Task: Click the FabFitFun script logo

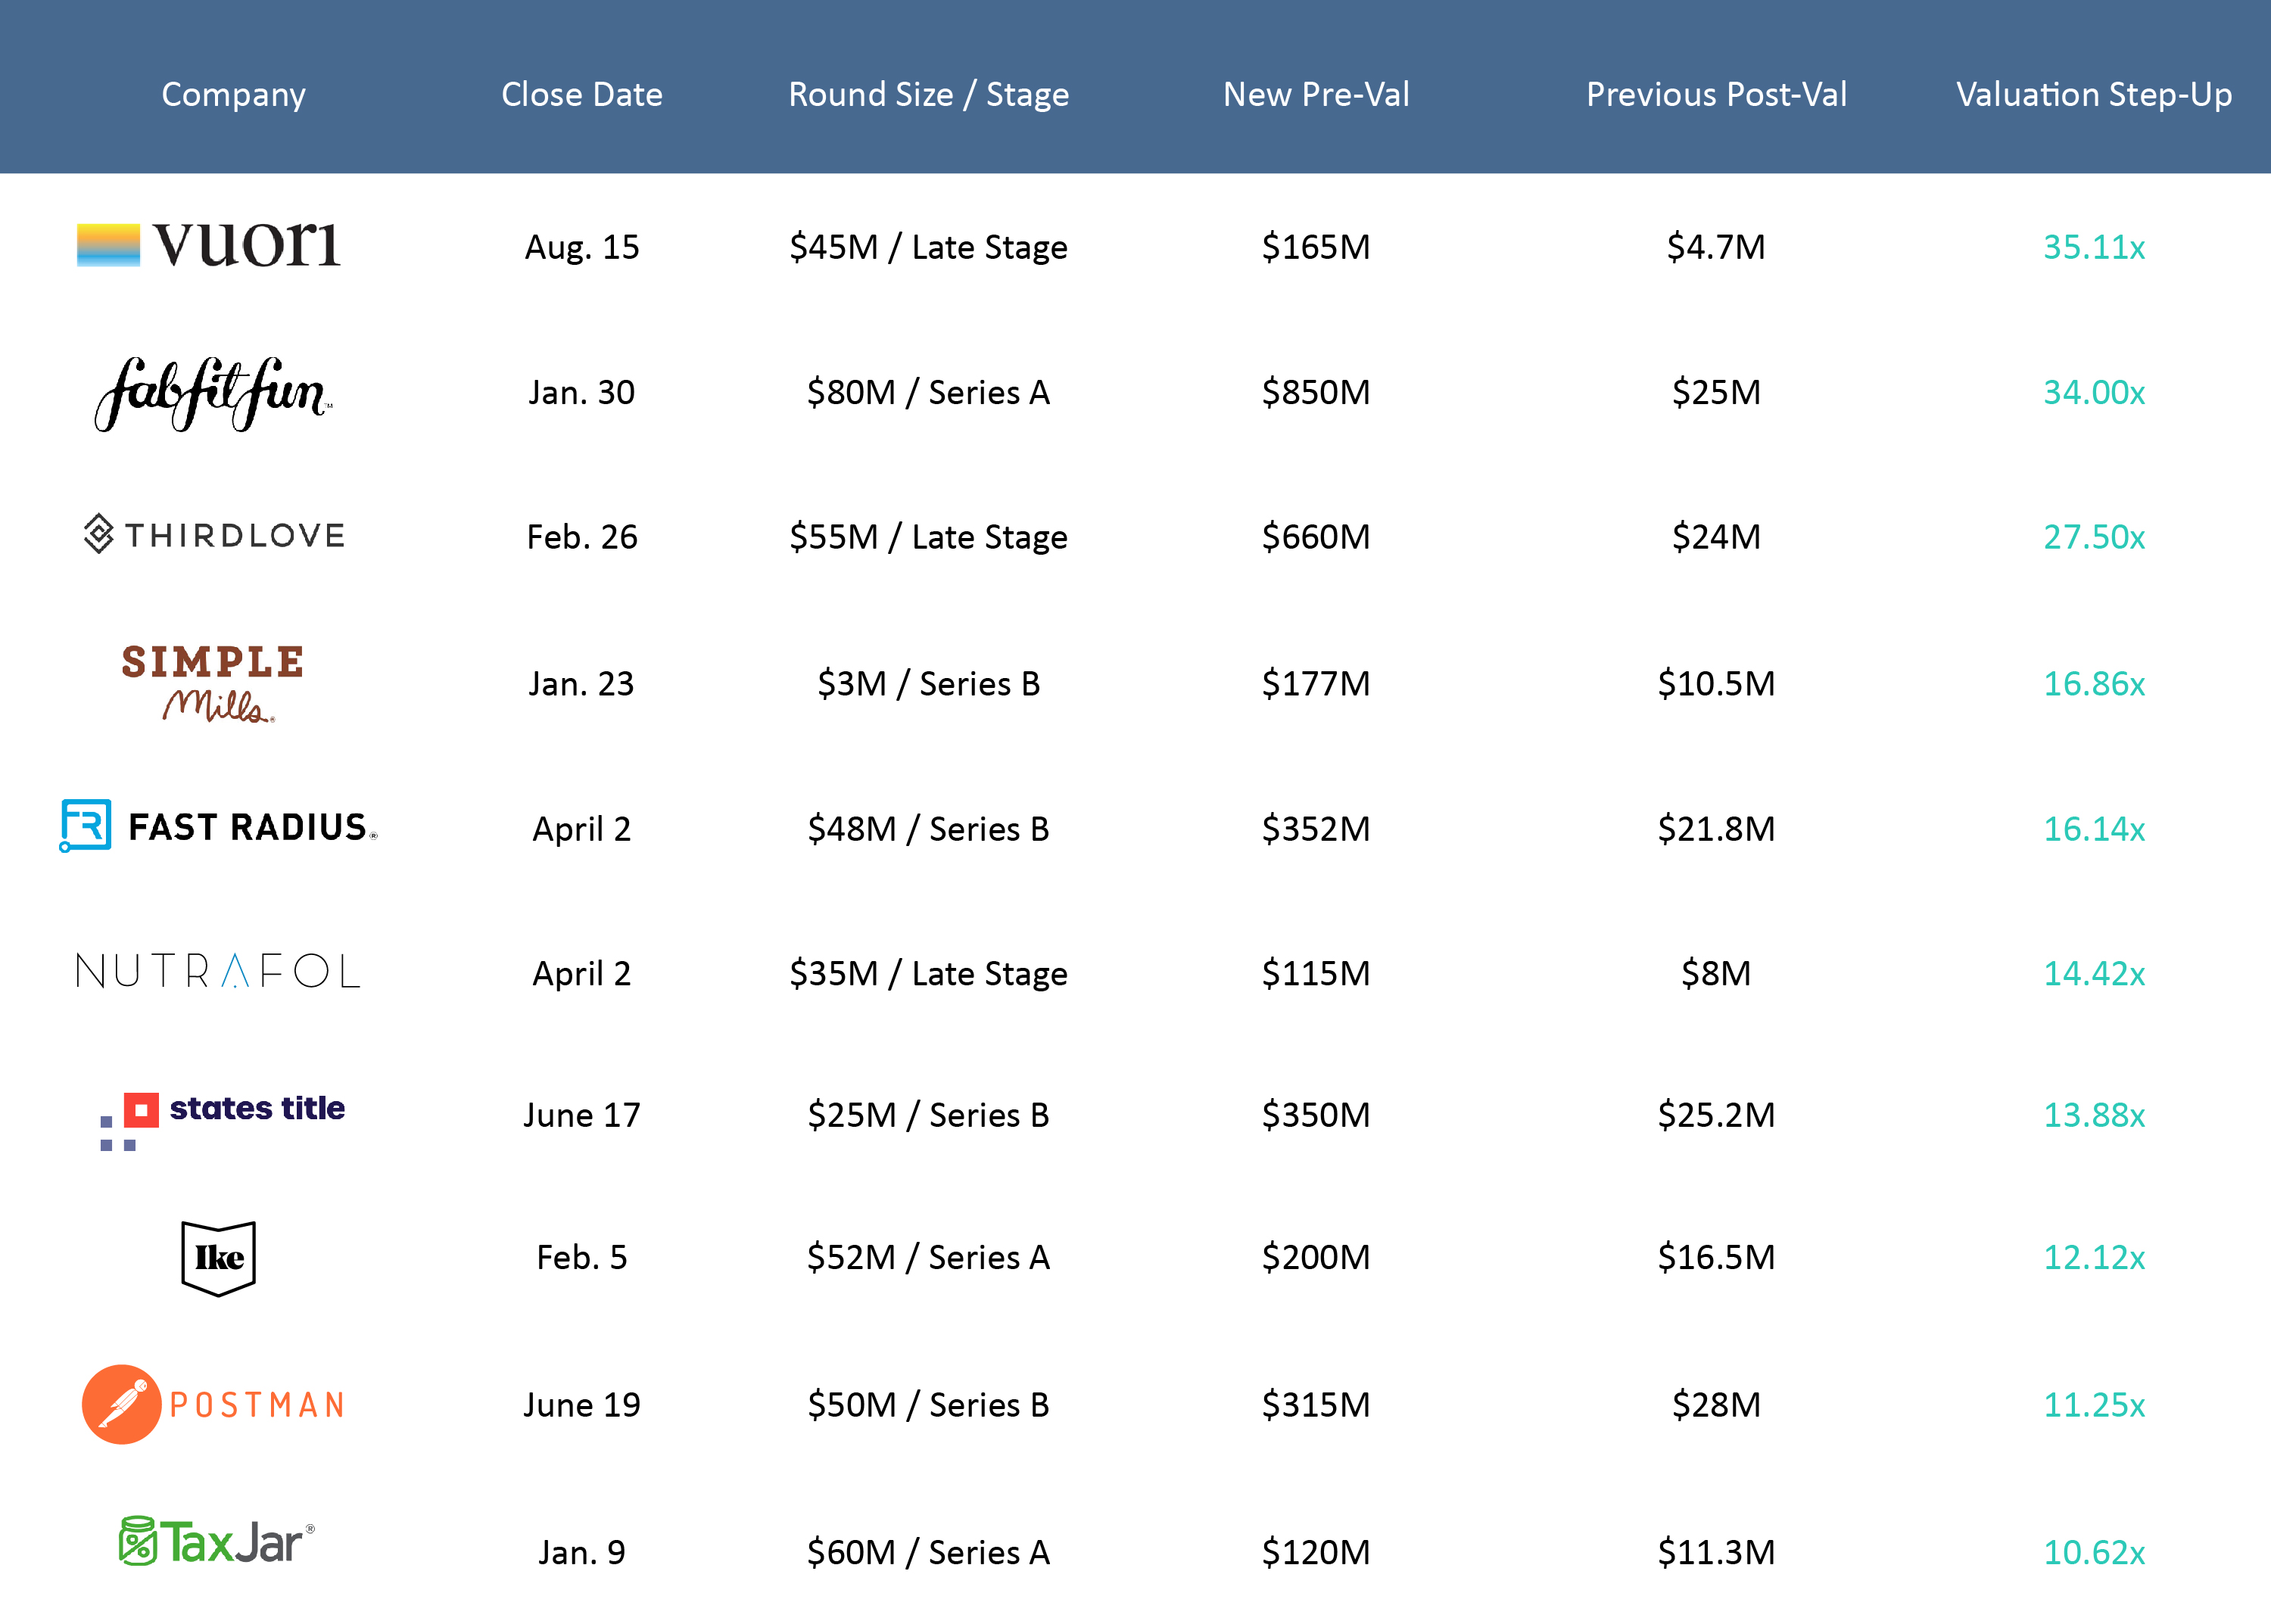Action: 214,394
